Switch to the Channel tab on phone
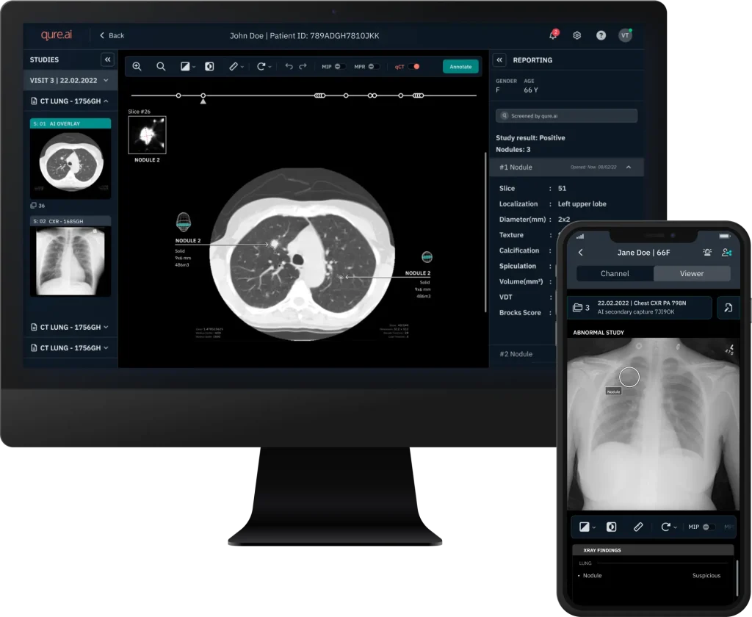 615,273
